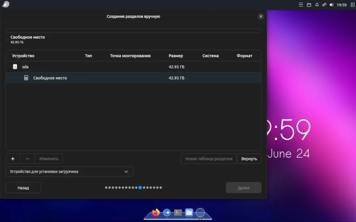This screenshot has width=356, height=222.
Task: Launch Terminal from the dock
Action: 178,213
